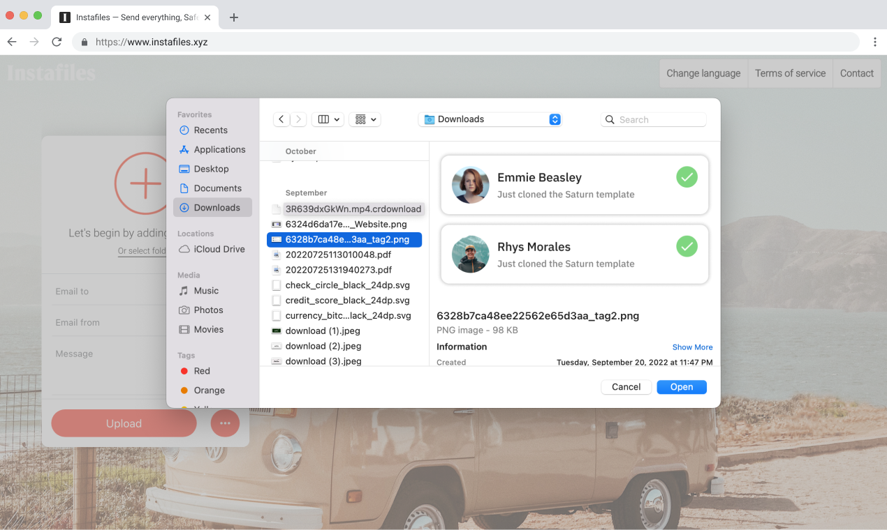The image size is (887, 530).
Task: Open a new browser tab
Action: click(x=234, y=17)
